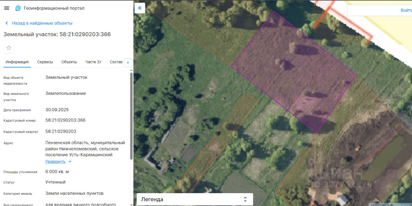
Task: Collapse side panel with double chevron
Action: (140, 8)
